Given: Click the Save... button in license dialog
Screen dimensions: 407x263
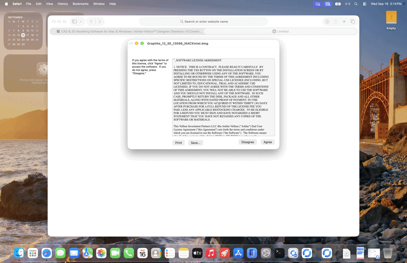Looking at the screenshot, I should tap(196, 143).
